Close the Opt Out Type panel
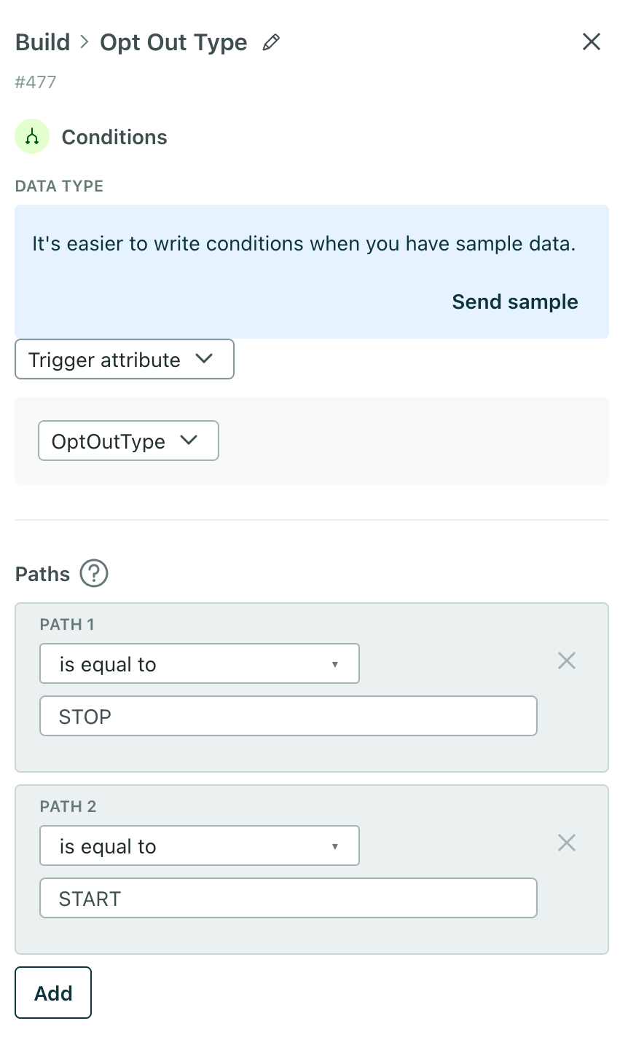This screenshot has width=628, height=1037. click(592, 42)
